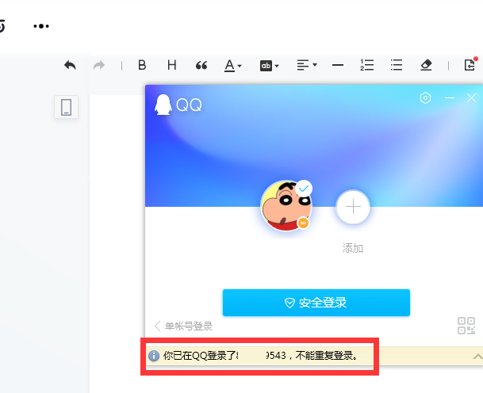Viewport: 483px width, 393px height.
Task: Open the font color A dropdown
Action: (x=232, y=65)
